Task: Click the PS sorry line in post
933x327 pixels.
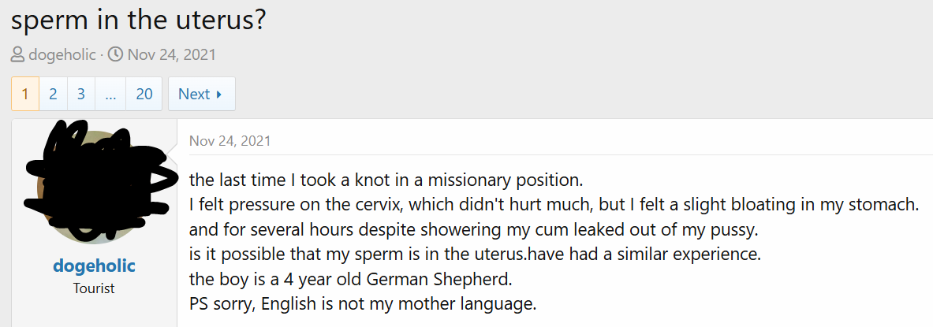Action: point(363,304)
